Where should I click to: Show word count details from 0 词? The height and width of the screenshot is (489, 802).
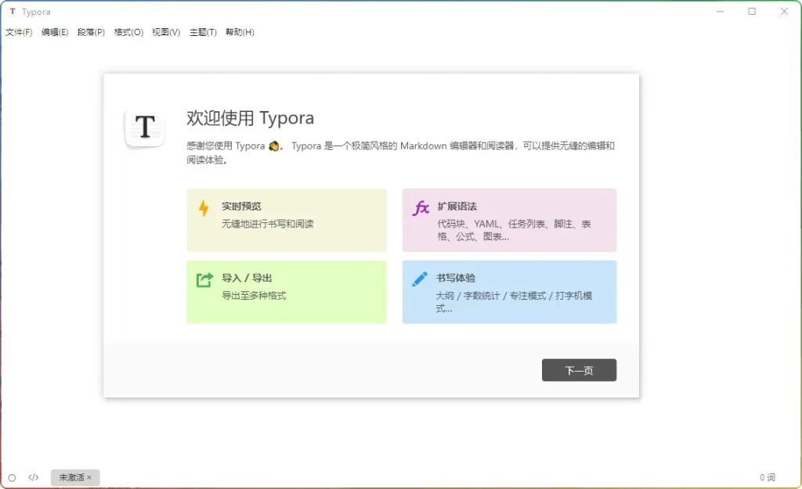pyautogui.click(x=767, y=477)
